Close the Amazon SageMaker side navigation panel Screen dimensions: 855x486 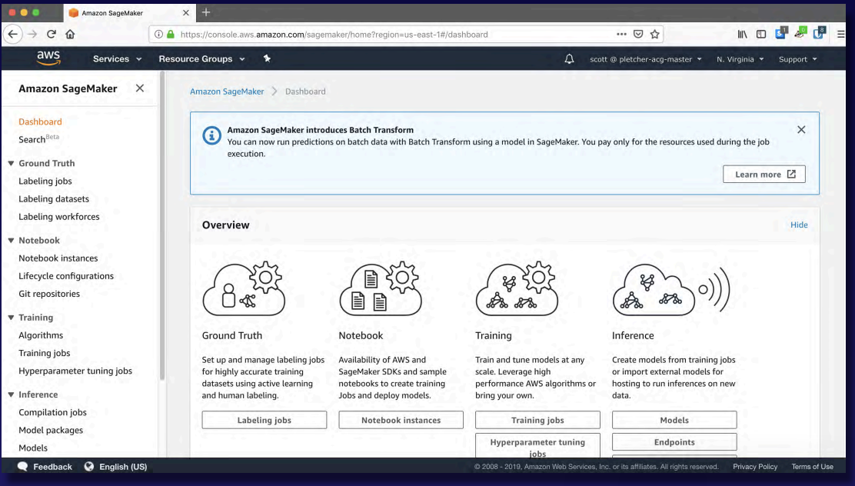[x=140, y=88]
